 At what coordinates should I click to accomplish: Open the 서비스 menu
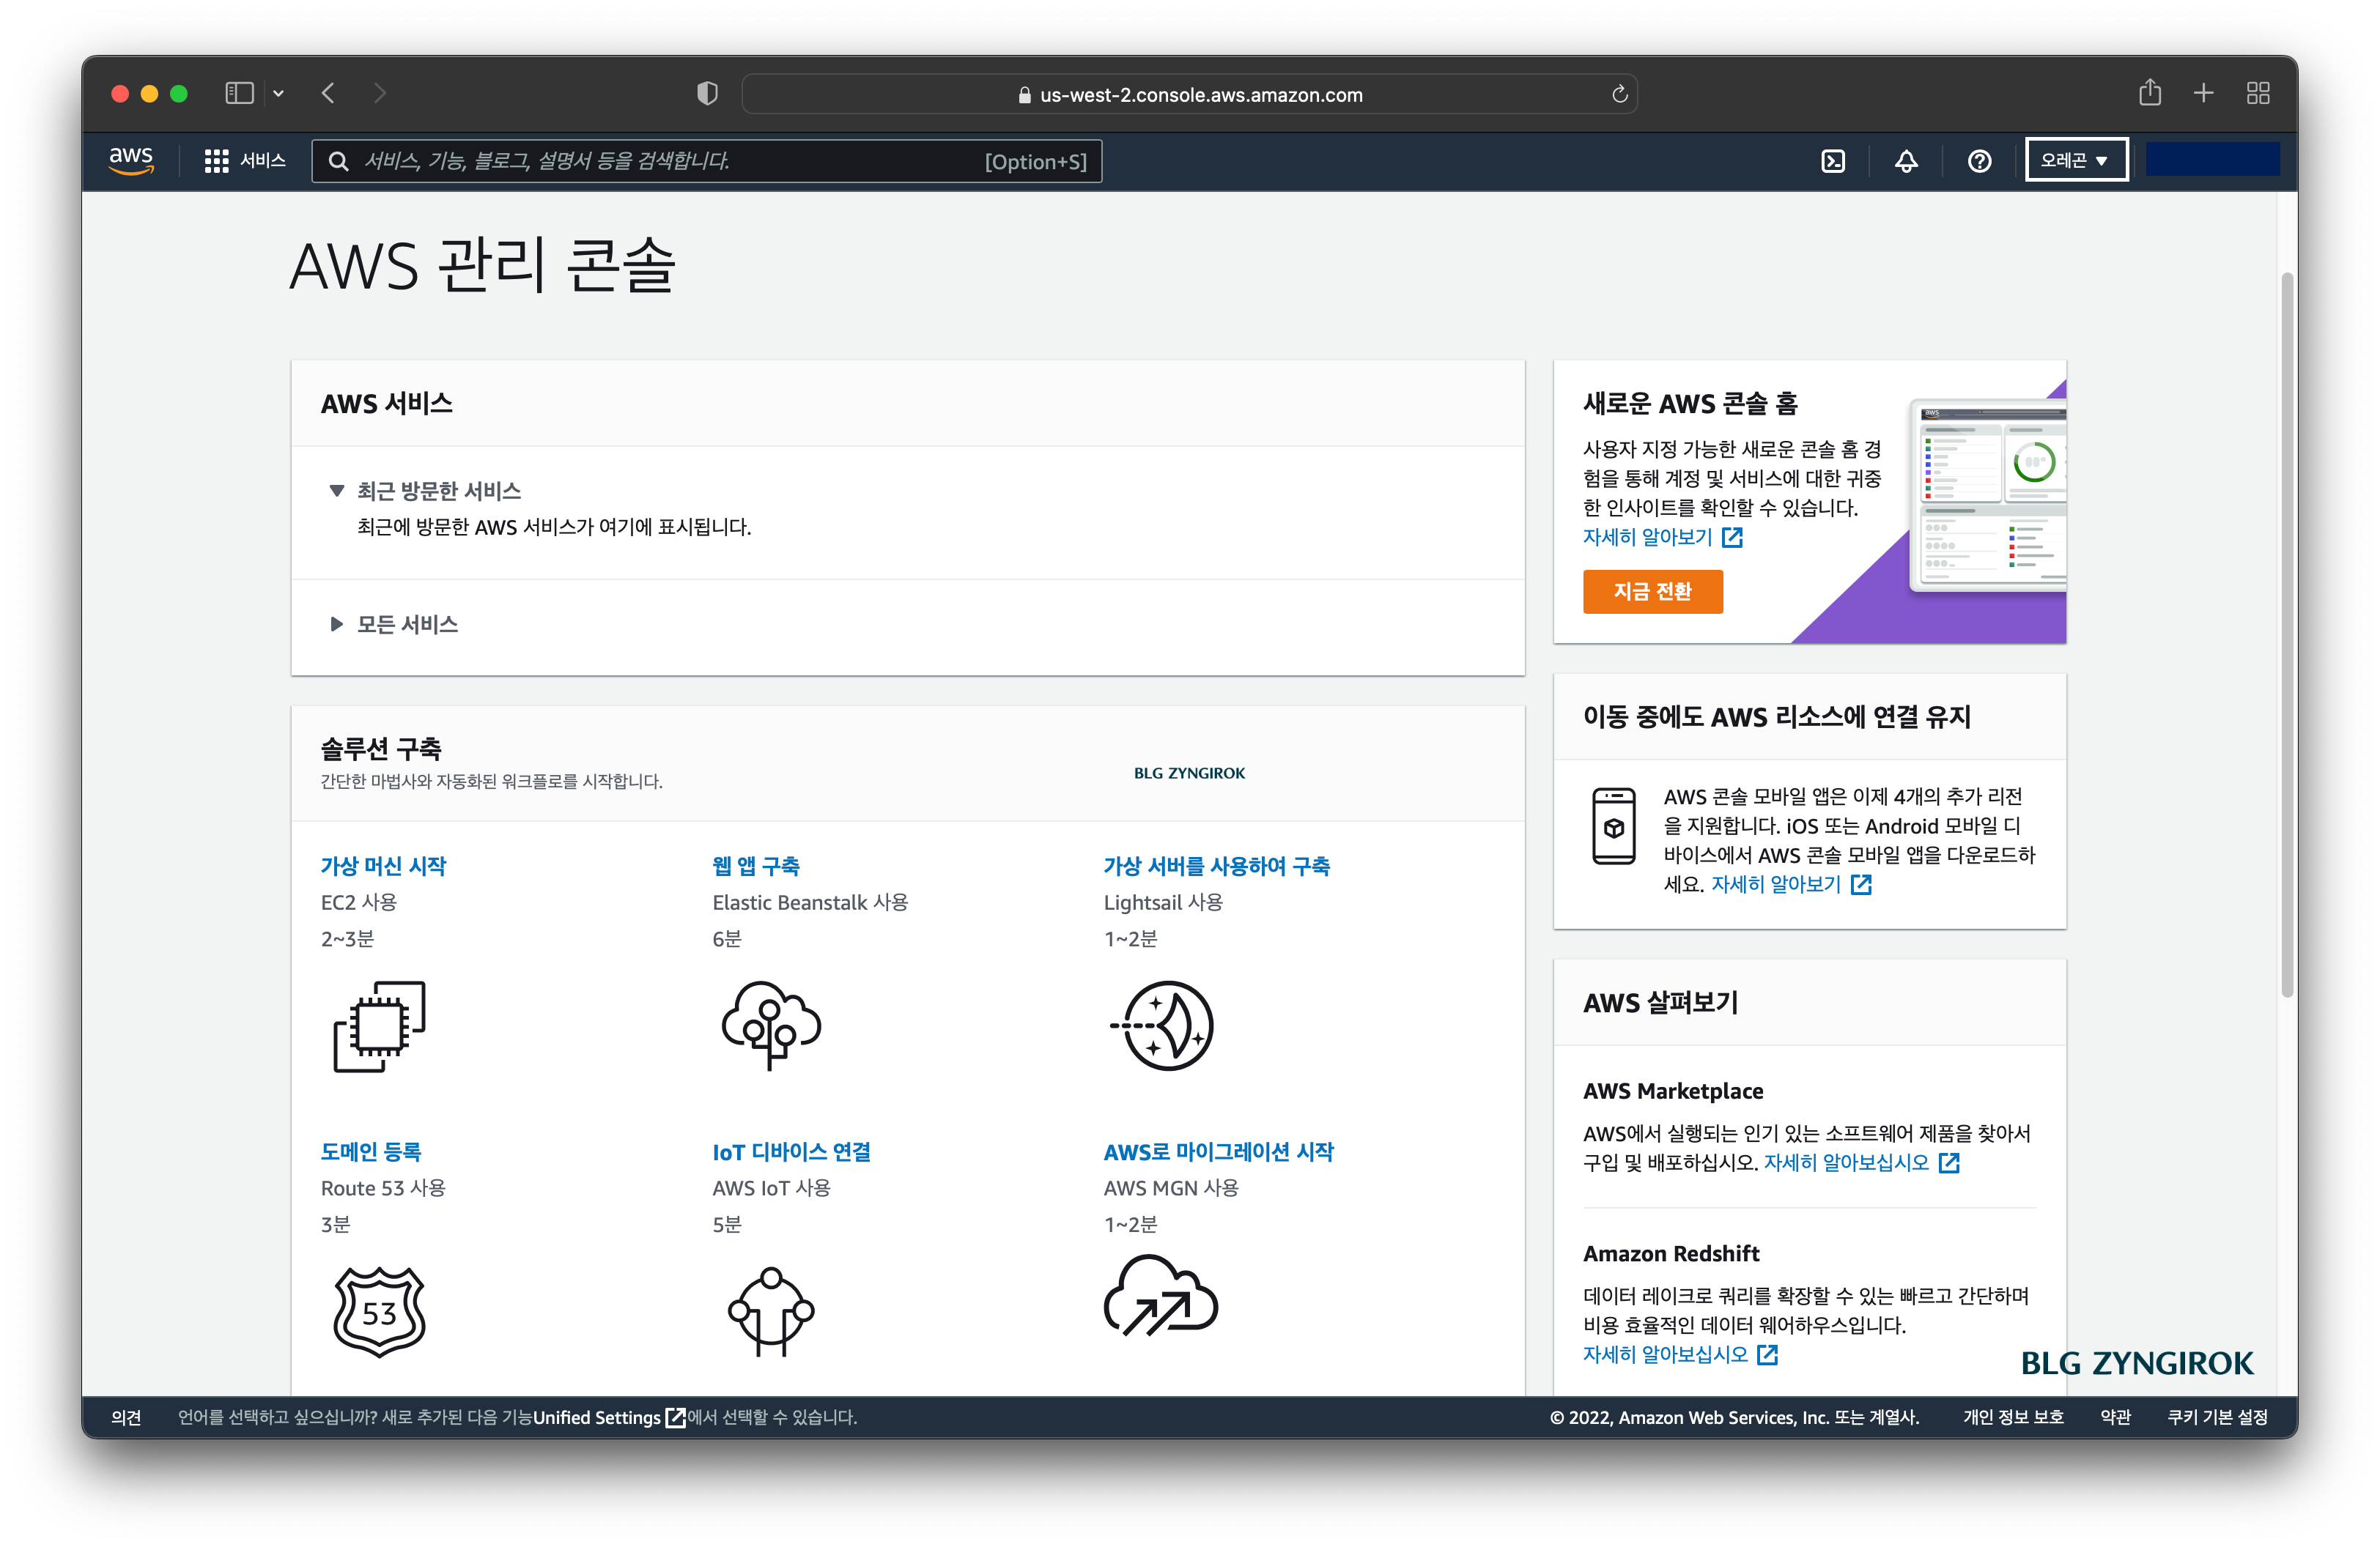pyautogui.click(x=243, y=160)
